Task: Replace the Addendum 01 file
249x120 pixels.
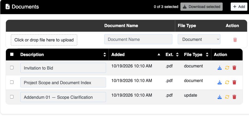Action: (x=227, y=97)
